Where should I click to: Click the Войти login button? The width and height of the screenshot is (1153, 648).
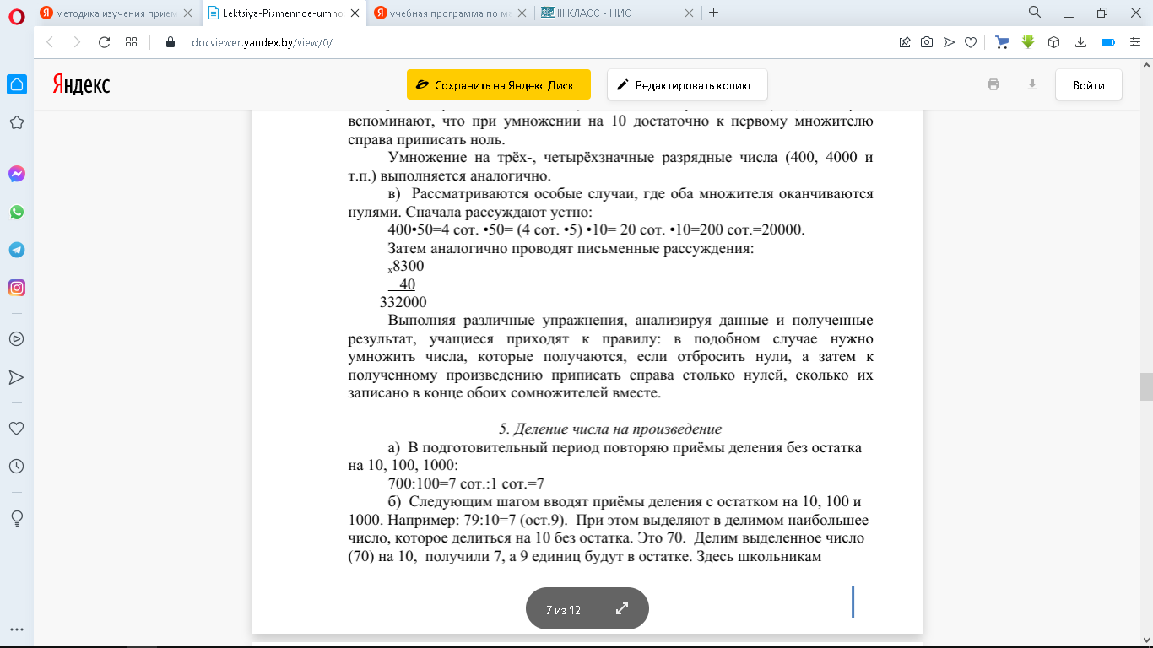click(1089, 85)
